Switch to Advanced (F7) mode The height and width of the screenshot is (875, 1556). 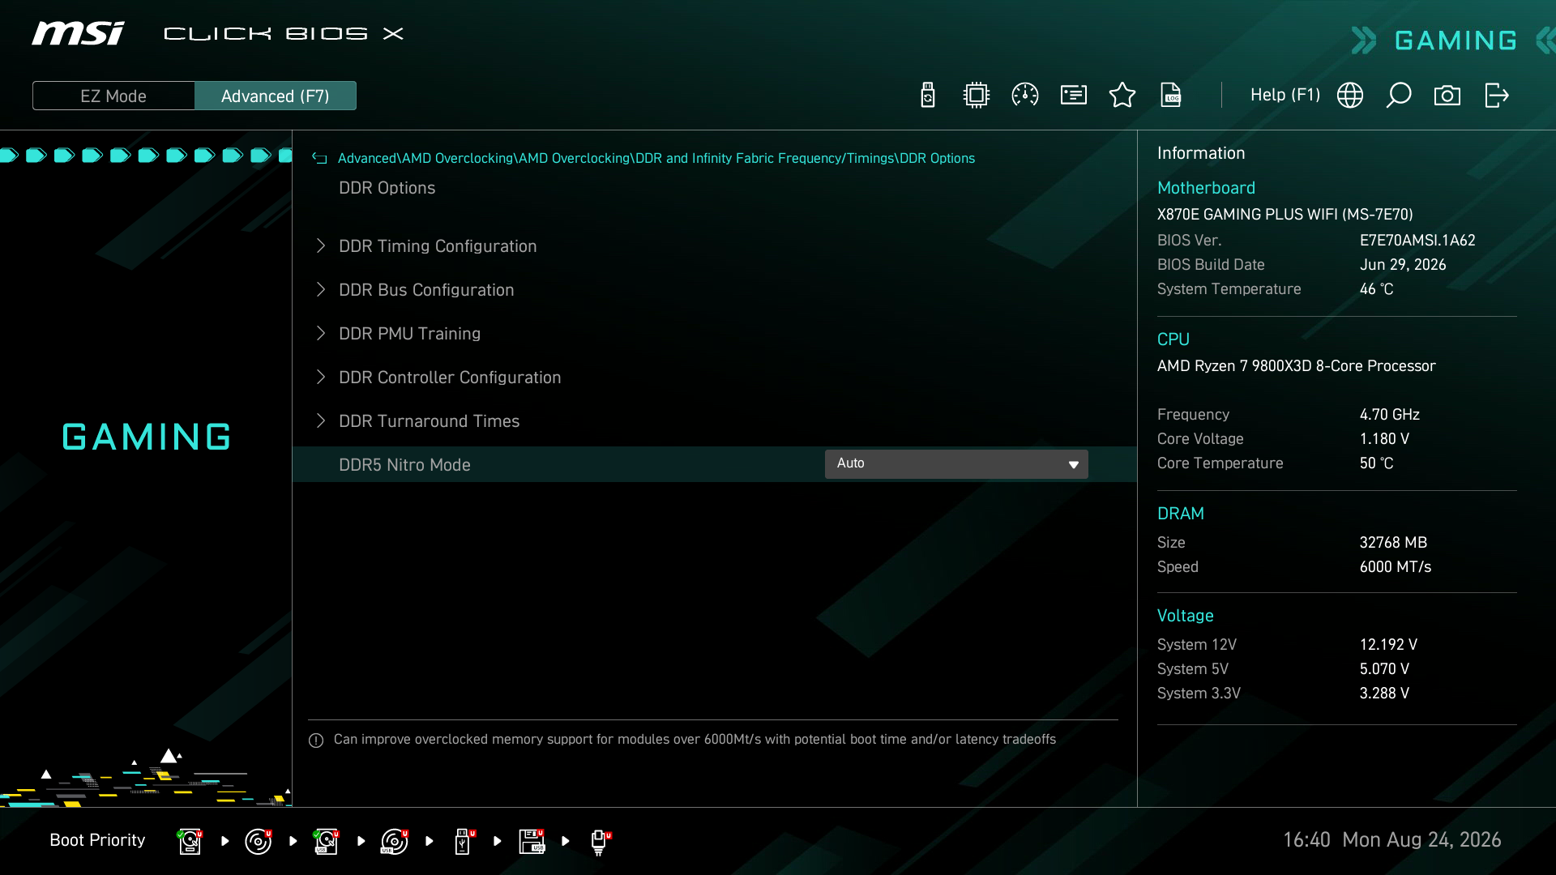276,96
